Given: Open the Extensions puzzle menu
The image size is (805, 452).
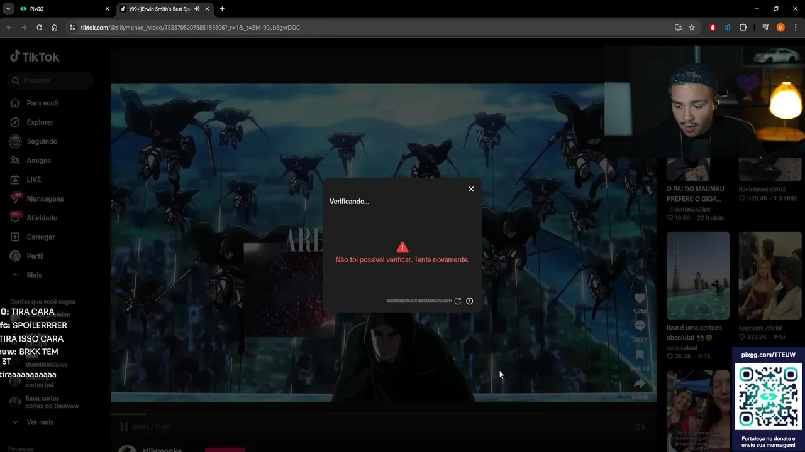Looking at the screenshot, I should pyautogui.click(x=743, y=28).
